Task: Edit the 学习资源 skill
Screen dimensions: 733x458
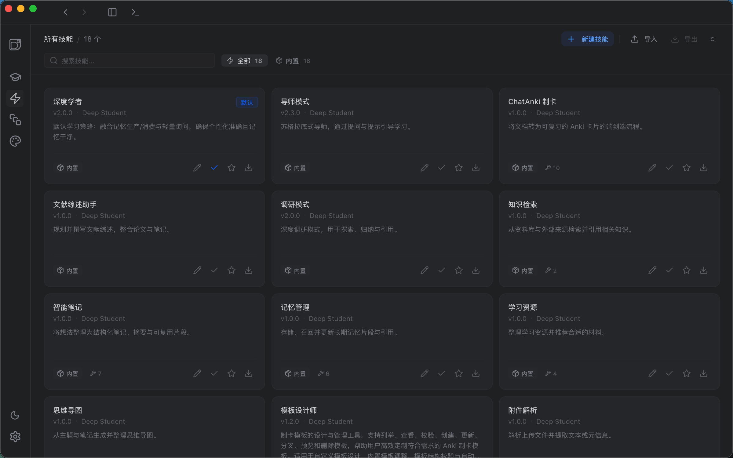Action: (652, 373)
